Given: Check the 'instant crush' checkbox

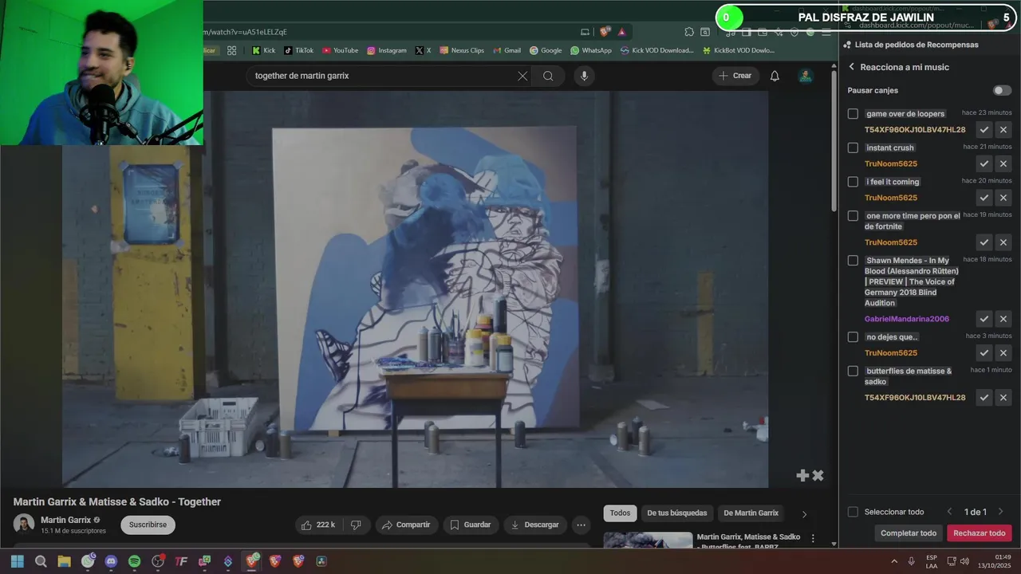Looking at the screenshot, I should (853, 147).
